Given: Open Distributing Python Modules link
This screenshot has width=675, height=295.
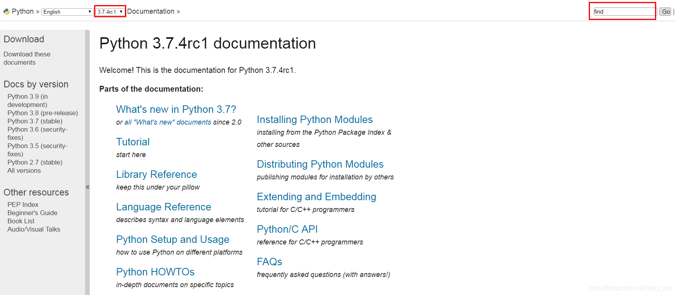Looking at the screenshot, I should pyautogui.click(x=320, y=164).
